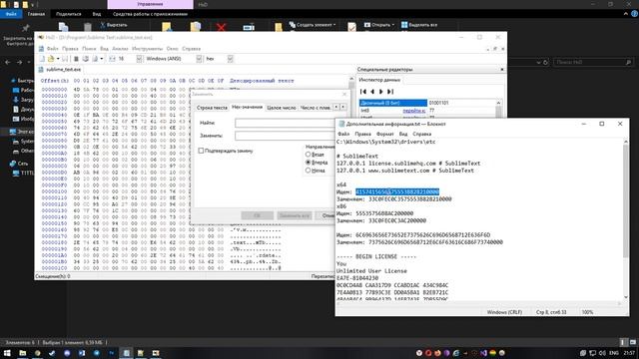Select the Инспектор данных tab
The width and height of the screenshot is (639, 359).
click(x=379, y=80)
